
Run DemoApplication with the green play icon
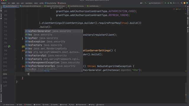(x=165, y=3)
